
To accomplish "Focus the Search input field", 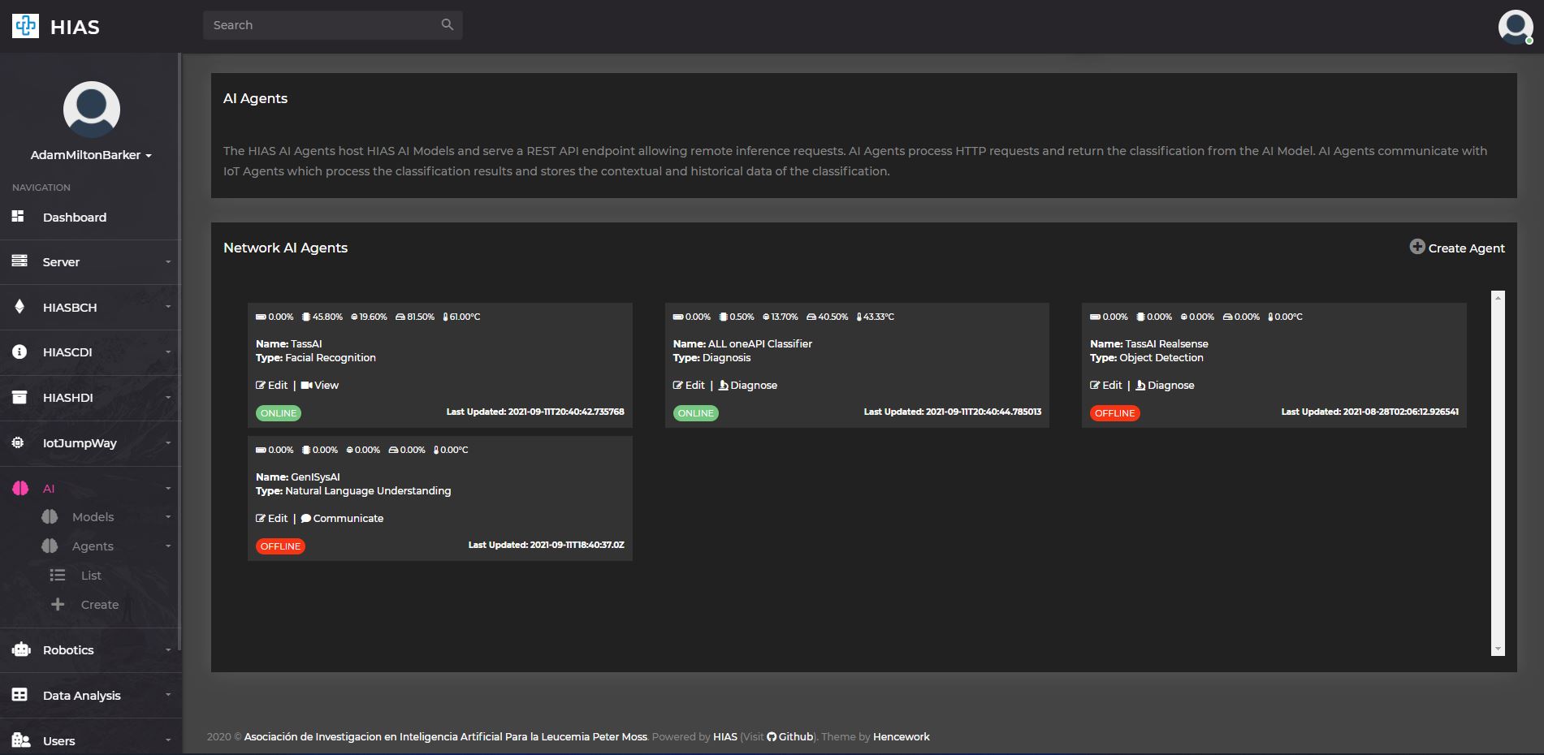I will (333, 25).
